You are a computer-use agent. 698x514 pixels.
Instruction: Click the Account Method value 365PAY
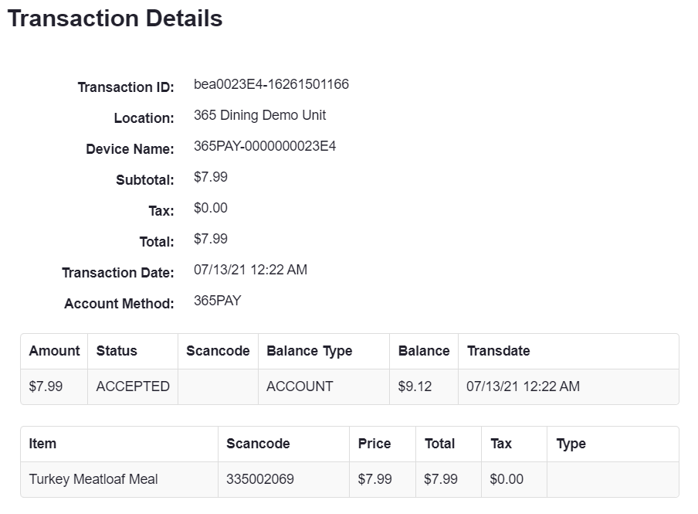click(x=217, y=301)
